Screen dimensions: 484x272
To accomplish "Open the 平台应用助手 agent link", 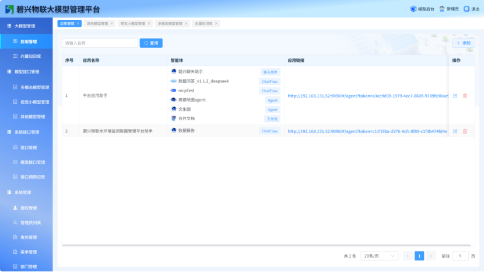I will tap(368, 96).
